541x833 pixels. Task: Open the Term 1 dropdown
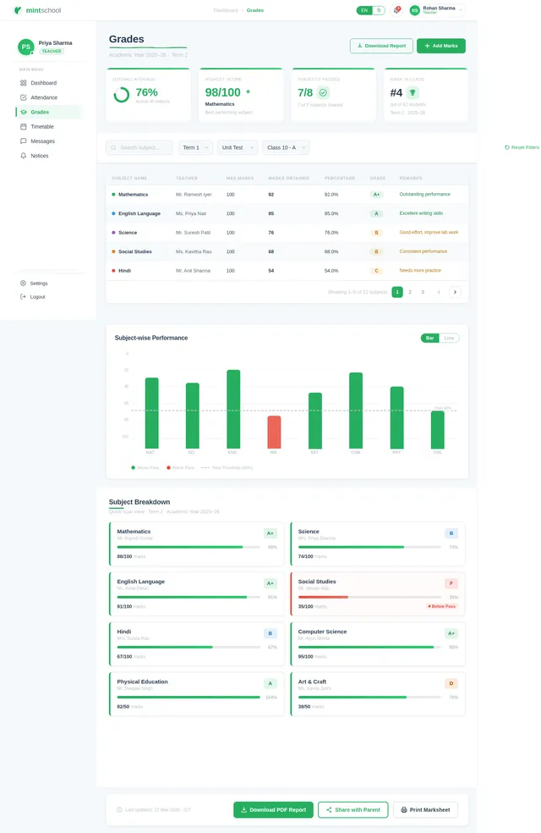[195, 147]
